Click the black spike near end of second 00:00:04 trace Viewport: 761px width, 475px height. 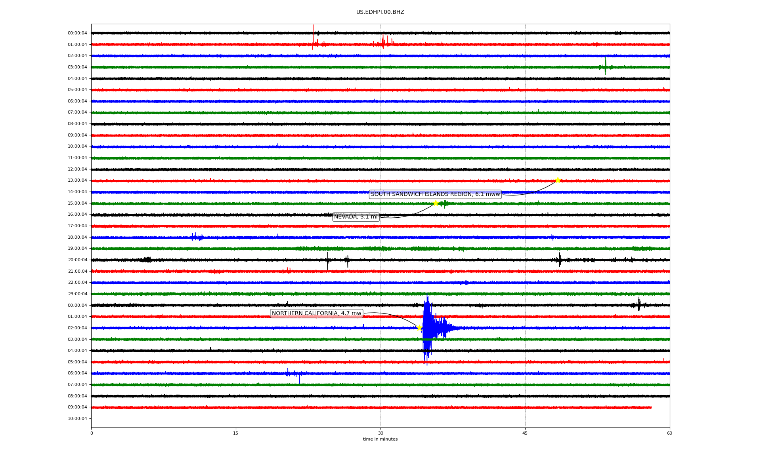(639, 304)
